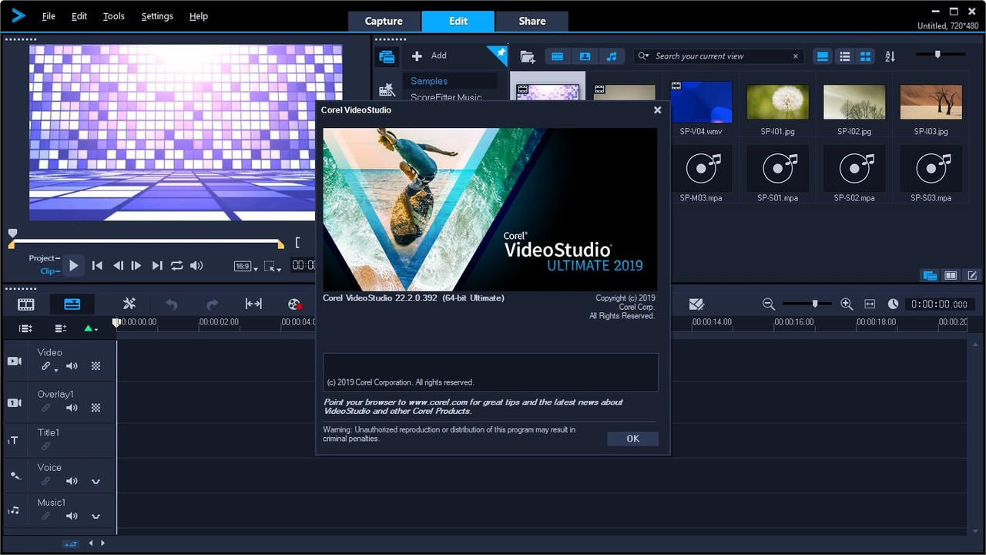Viewport: 986px width, 555px height.
Task: Open chapter/cue point green triangle dropdown
Action: [90, 328]
